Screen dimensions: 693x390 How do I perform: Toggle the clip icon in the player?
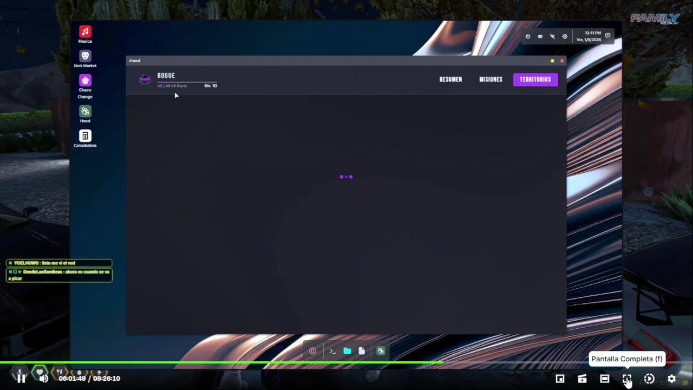click(x=582, y=379)
